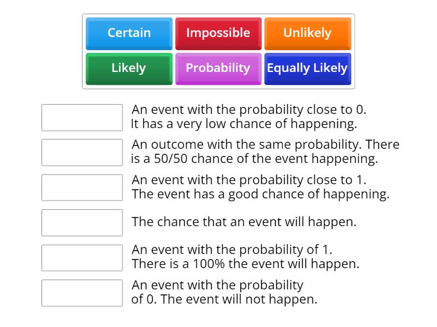Click the line 'An event with the probability close to 0.'
The width and height of the screenshot is (437, 327).
(249, 110)
